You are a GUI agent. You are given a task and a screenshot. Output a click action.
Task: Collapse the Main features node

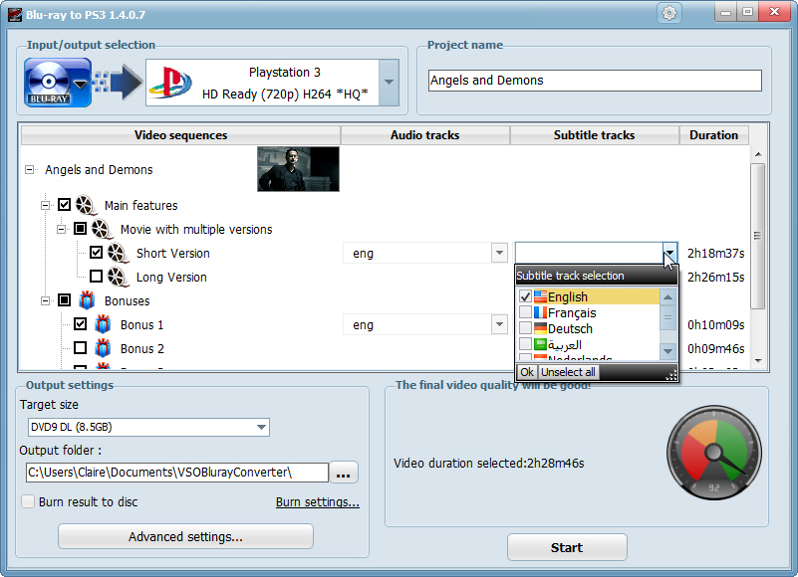click(x=46, y=205)
